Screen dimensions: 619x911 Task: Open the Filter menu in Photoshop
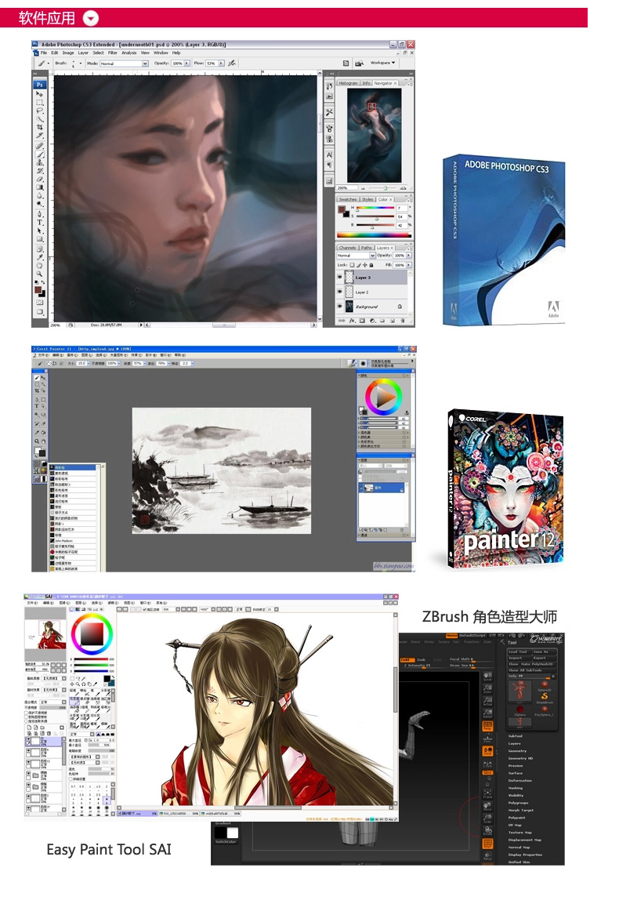point(113,53)
